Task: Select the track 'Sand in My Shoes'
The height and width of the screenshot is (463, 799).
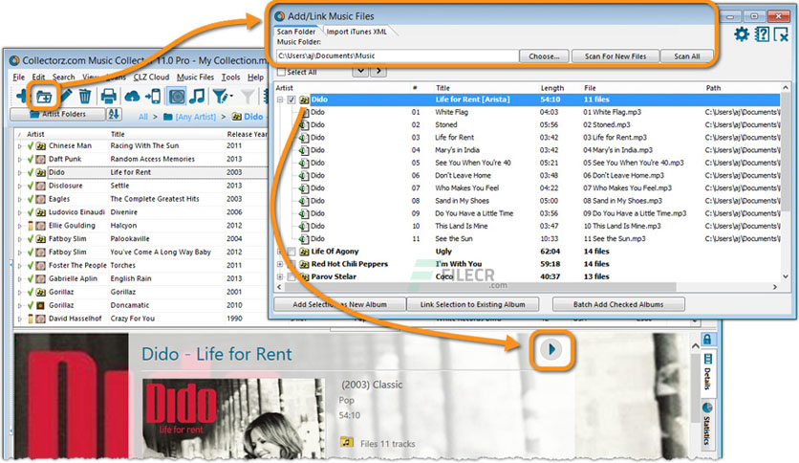Action: (x=462, y=201)
